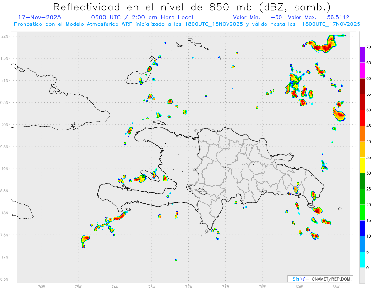Click the 'Valor Max. = 56.5112' text

[x=319, y=17]
